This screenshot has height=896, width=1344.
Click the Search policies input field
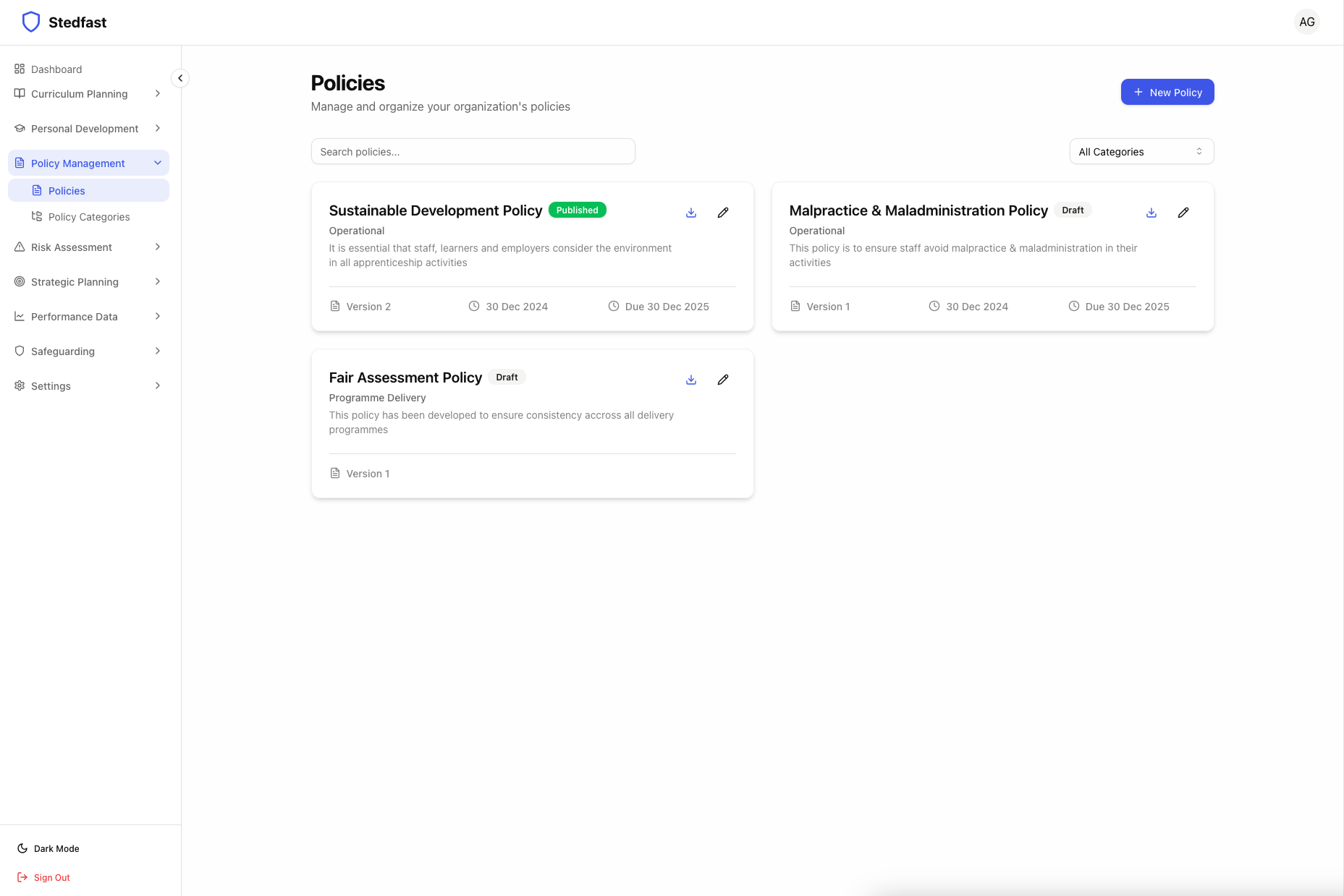473,152
